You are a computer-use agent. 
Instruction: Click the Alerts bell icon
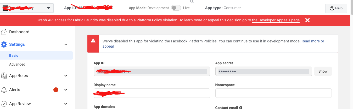pos(4,90)
